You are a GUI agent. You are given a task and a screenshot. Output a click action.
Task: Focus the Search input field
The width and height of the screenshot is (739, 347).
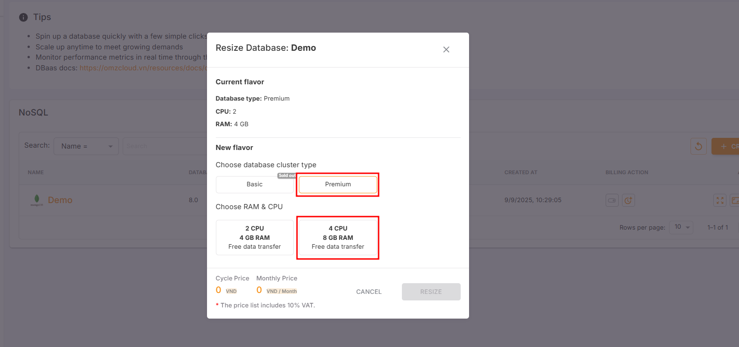coord(165,146)
